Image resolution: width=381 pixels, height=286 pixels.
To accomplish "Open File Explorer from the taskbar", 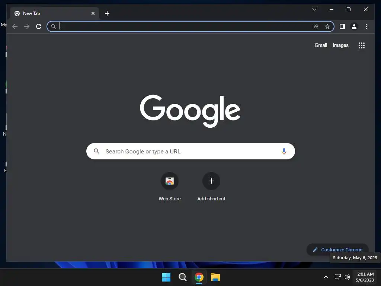I will coord(215,277).
